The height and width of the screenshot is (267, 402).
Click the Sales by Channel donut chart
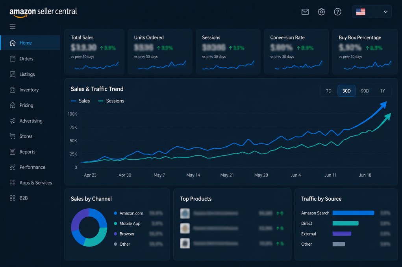pos(89,228)
